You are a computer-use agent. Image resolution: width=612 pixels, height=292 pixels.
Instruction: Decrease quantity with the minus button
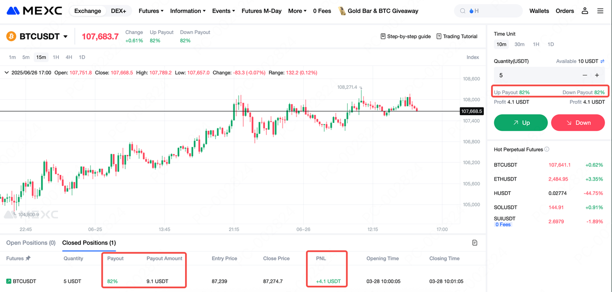pos(585,75)
